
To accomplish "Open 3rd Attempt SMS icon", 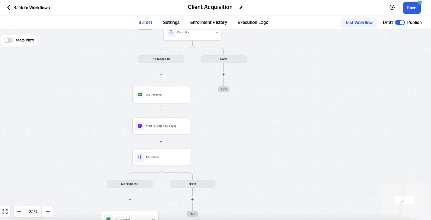I will [140, 95].
